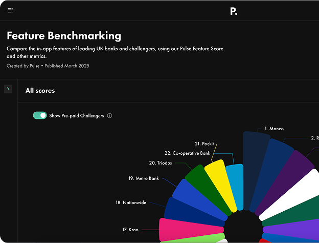
Task: Toggle Show Pre-paid Challengers switch
Action: pos(40,116)
